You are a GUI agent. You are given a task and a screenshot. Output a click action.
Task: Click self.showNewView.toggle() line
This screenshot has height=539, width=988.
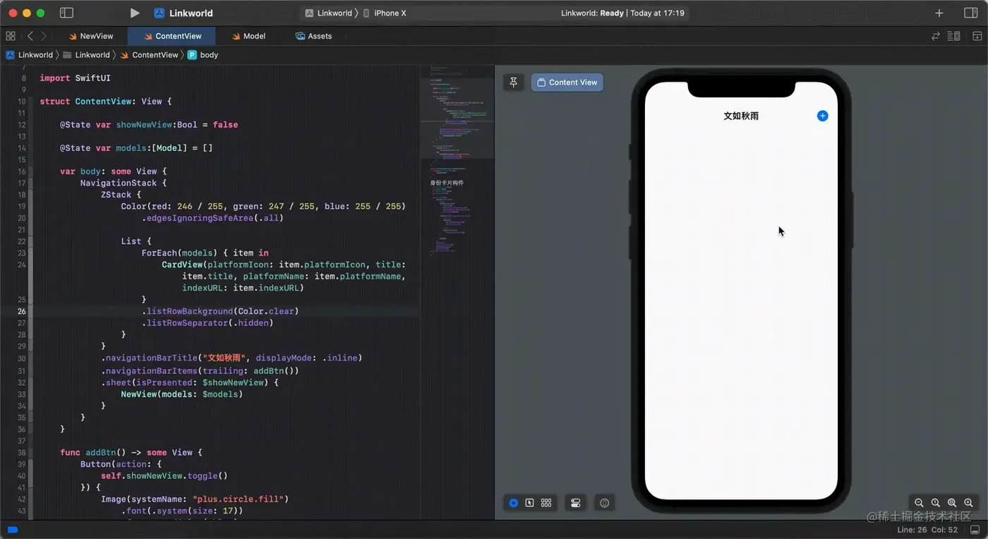(164, 476)
